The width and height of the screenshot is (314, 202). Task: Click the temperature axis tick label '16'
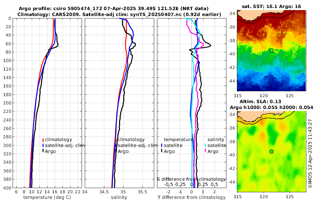[x=55, y=192]
